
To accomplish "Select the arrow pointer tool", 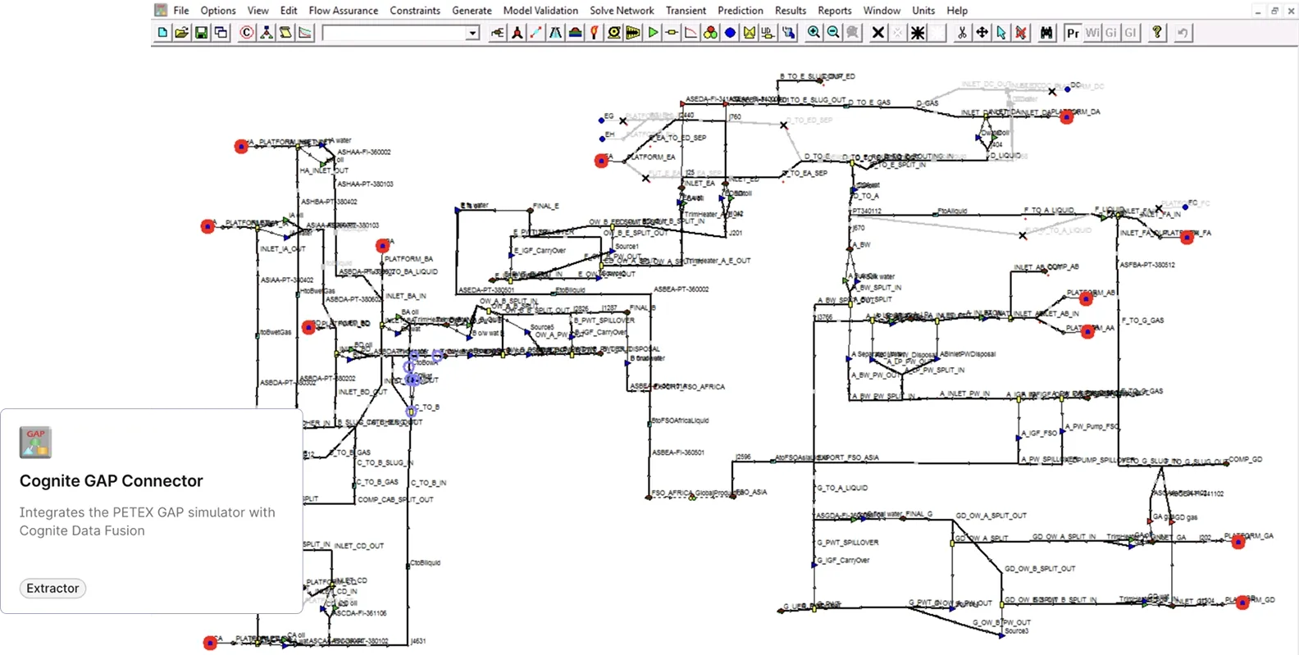I will click(x=1001, y=33).
